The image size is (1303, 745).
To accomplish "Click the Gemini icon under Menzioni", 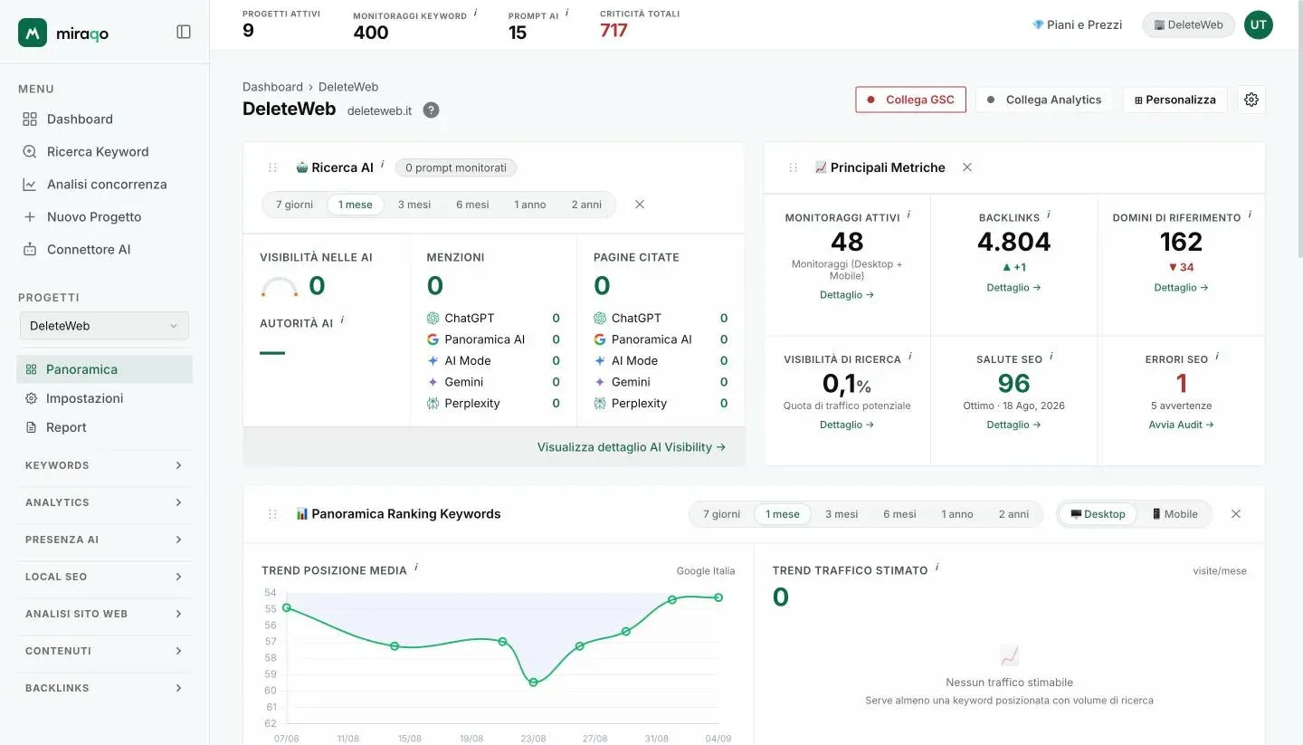I will (433, 382).
